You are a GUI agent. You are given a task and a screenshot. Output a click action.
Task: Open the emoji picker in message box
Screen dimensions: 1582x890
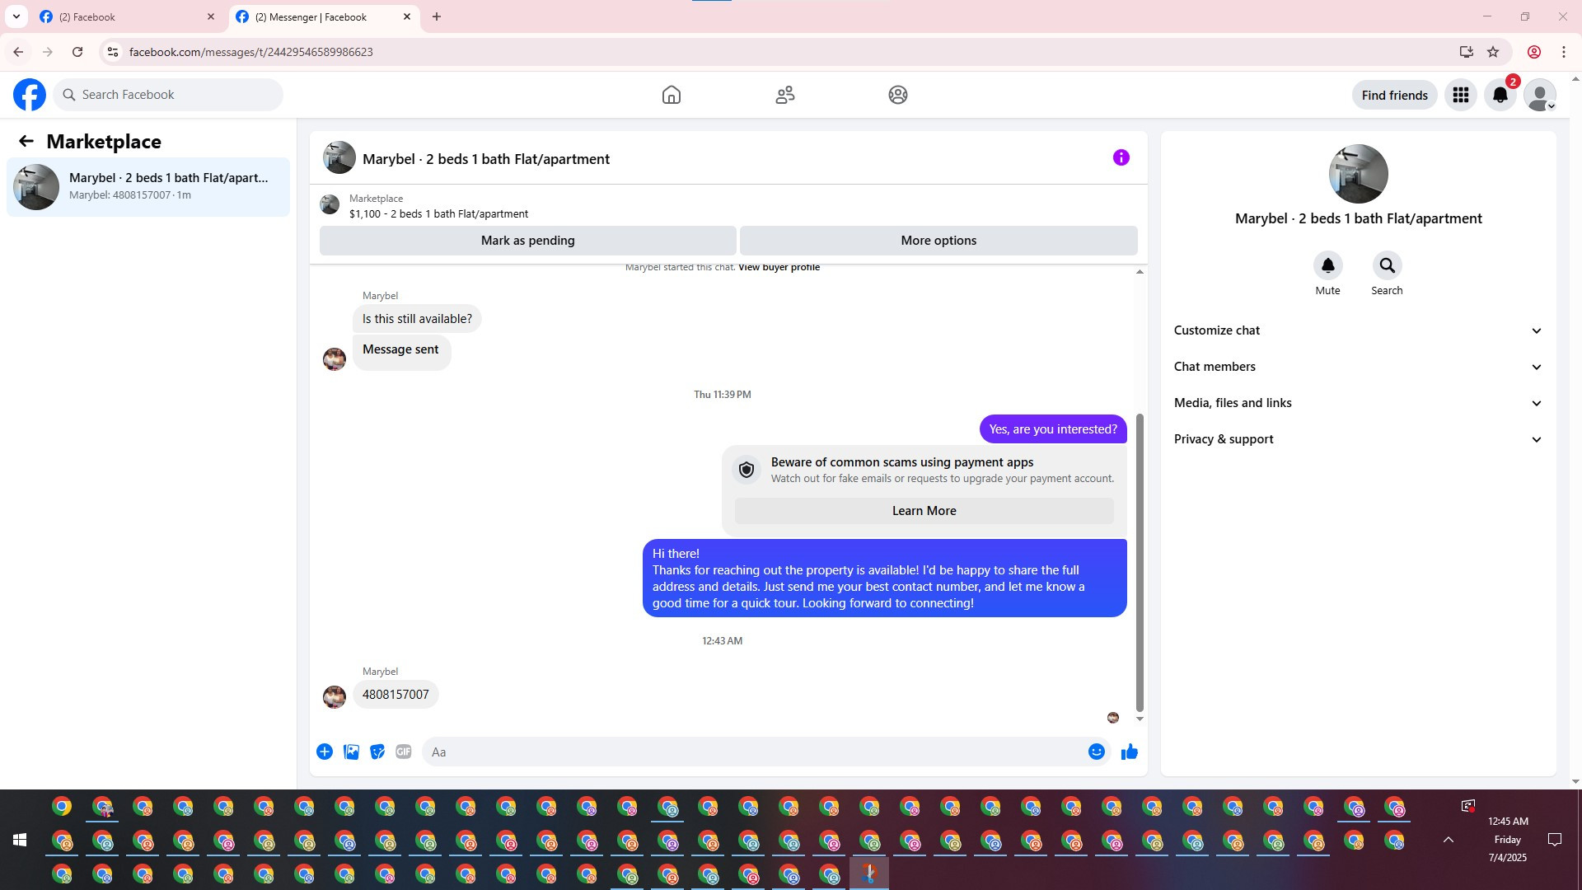[1096, 752]
